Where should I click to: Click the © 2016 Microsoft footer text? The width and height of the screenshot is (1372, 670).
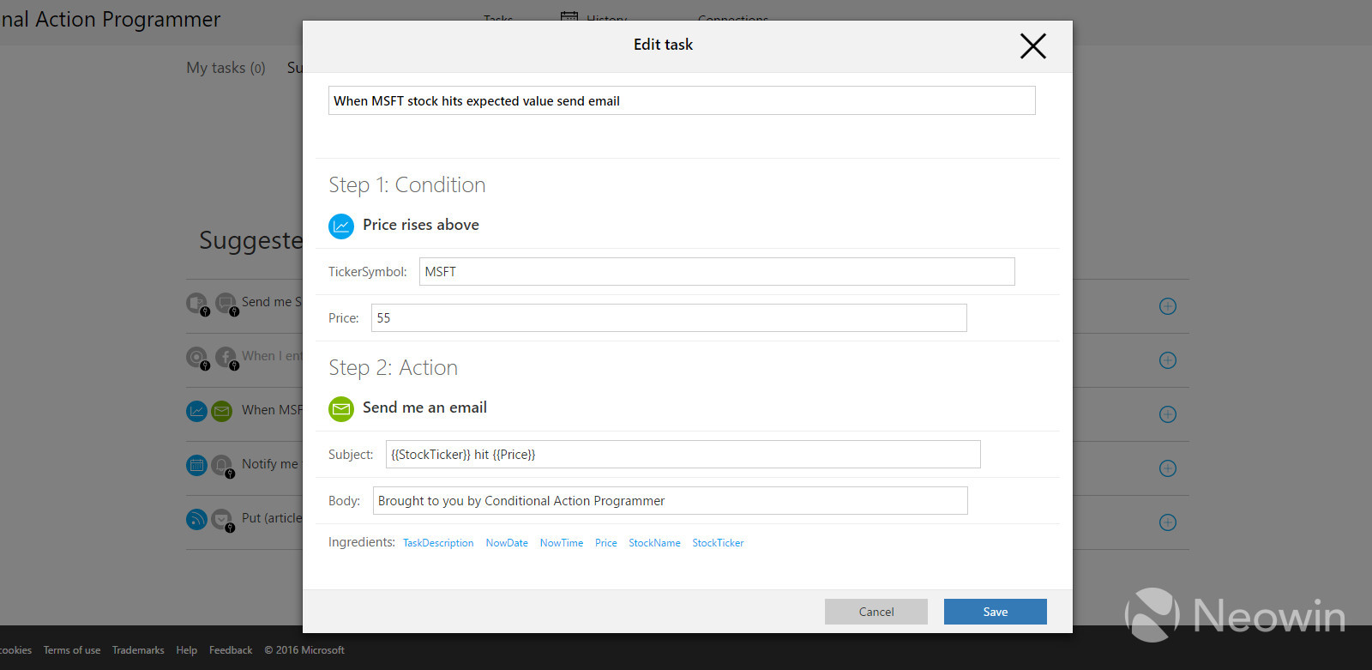(304, 650)
